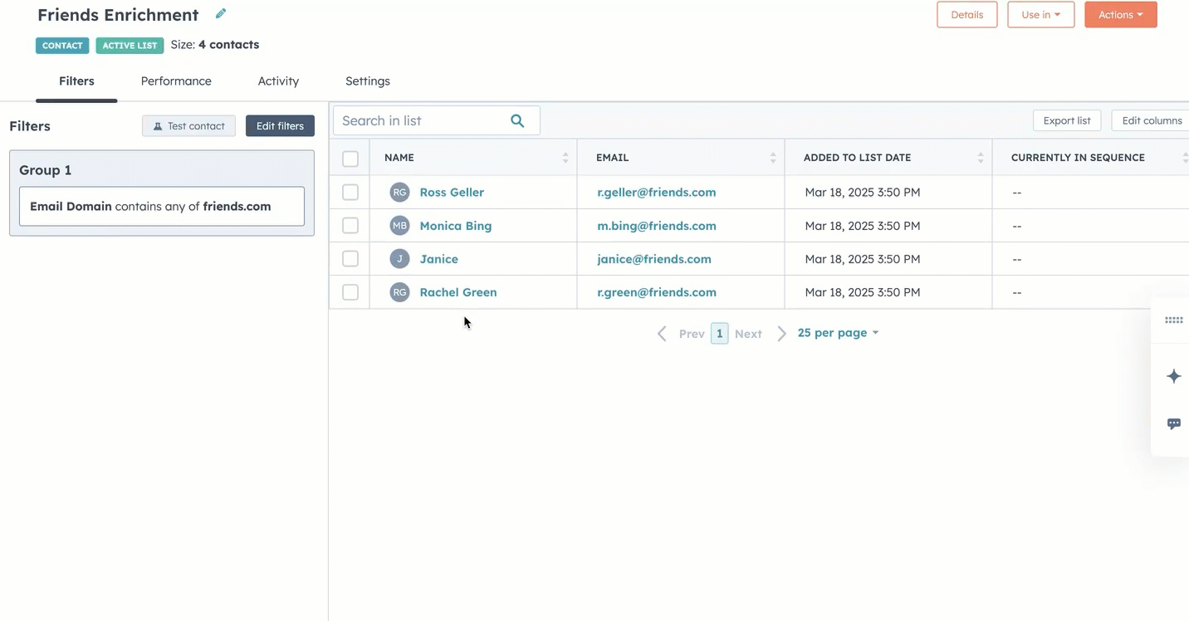Open the sparkle AI assistant icon
This screenshot has height=621, width=1189.
pos(1173,376)
